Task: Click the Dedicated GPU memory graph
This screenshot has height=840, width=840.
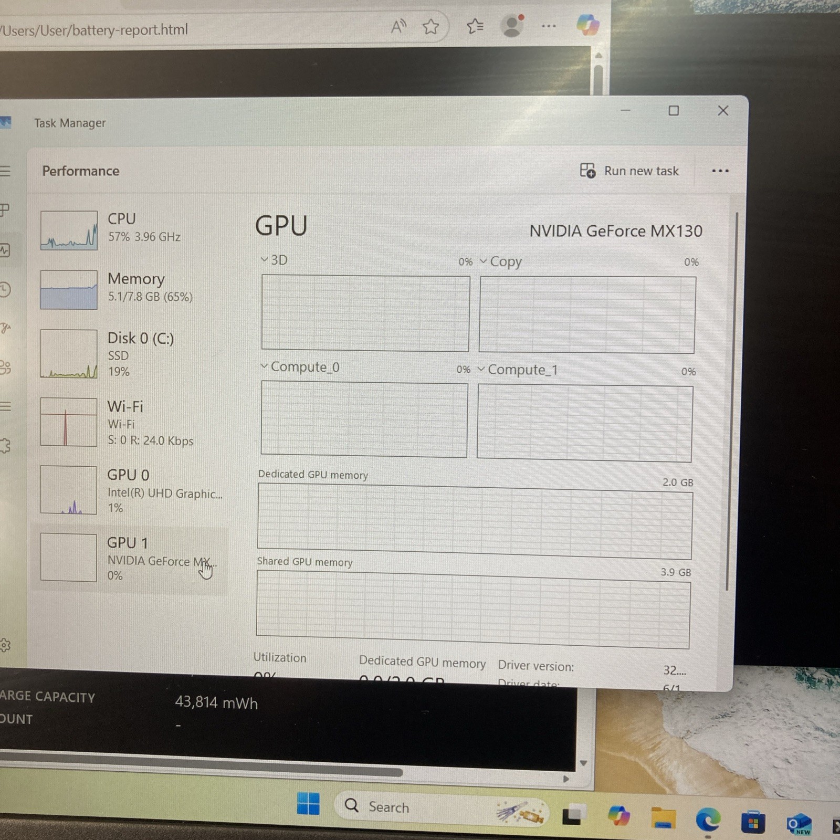Action: click(x=475, y=521)
